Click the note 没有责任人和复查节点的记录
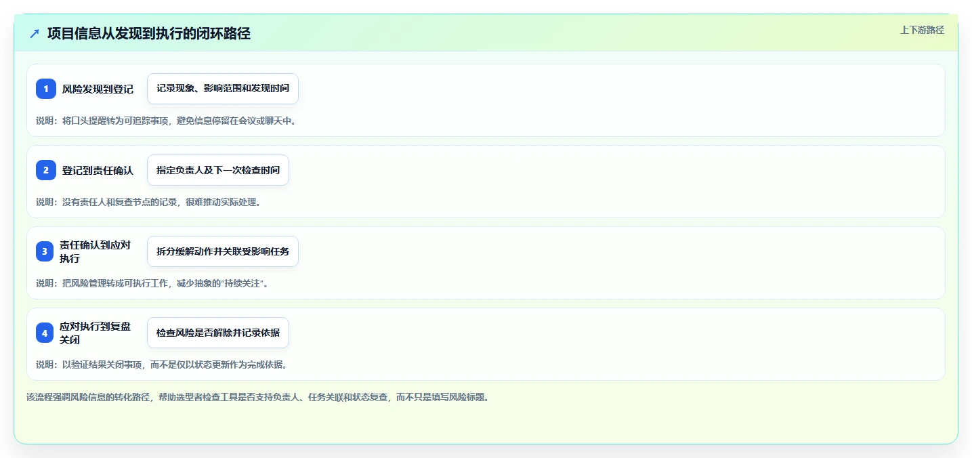 click(119, 202)
